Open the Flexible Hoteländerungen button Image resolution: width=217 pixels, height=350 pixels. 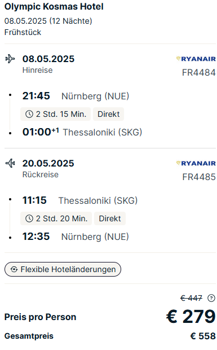click(x=63, y=269)
